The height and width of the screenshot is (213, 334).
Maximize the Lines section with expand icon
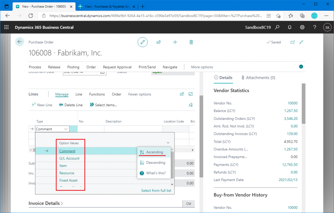(x=190, y=94)
